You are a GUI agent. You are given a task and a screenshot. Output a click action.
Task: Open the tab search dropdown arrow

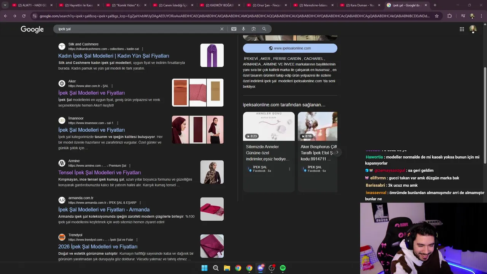(5, 5)
